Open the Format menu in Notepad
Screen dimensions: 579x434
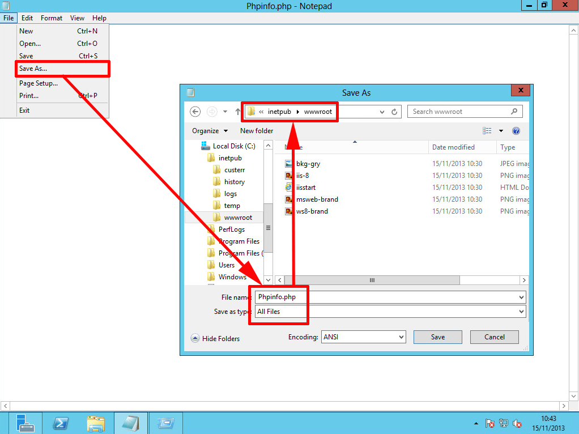click(x=52, y=18)
